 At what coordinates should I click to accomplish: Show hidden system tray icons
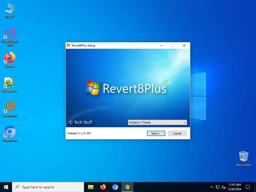[211, 187]
